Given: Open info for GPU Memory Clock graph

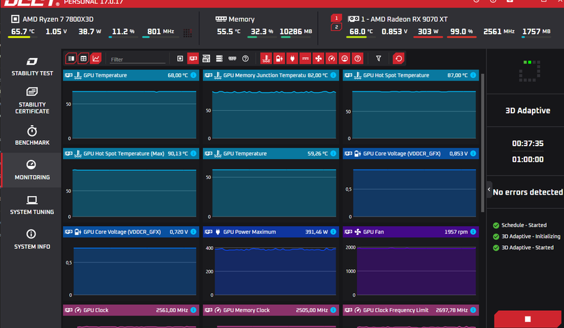Looking at the screenshot, I should 334,310.
